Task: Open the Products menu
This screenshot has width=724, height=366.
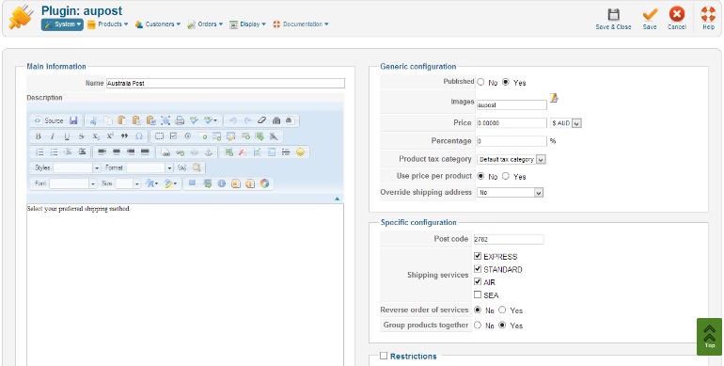Action: click(x=107, y=24)
